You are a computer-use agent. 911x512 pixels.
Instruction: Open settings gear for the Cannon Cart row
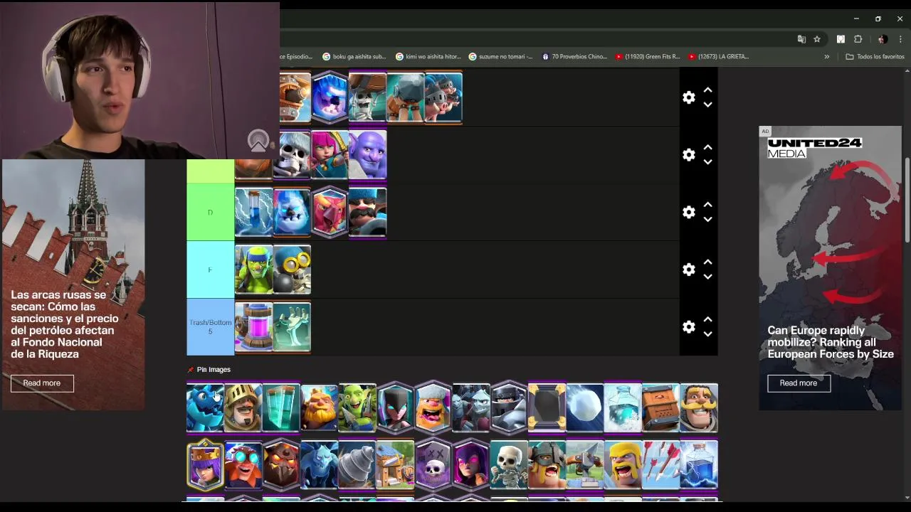click(688, 97)
